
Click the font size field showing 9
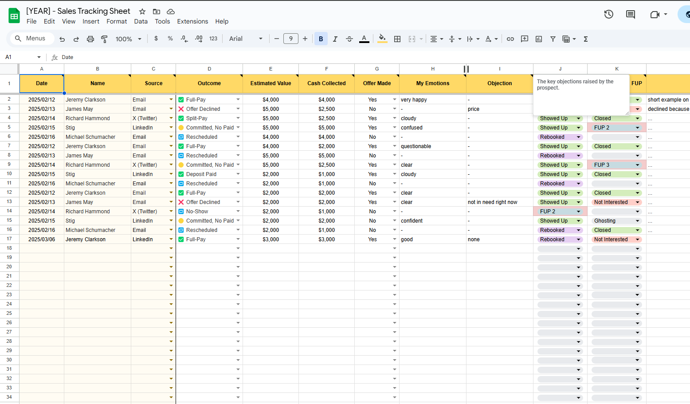tap(291, 39)
